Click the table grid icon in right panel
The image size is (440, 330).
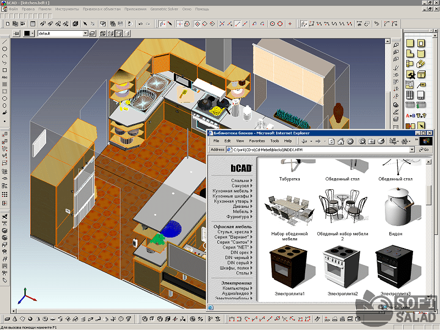[x=410, y=95]
